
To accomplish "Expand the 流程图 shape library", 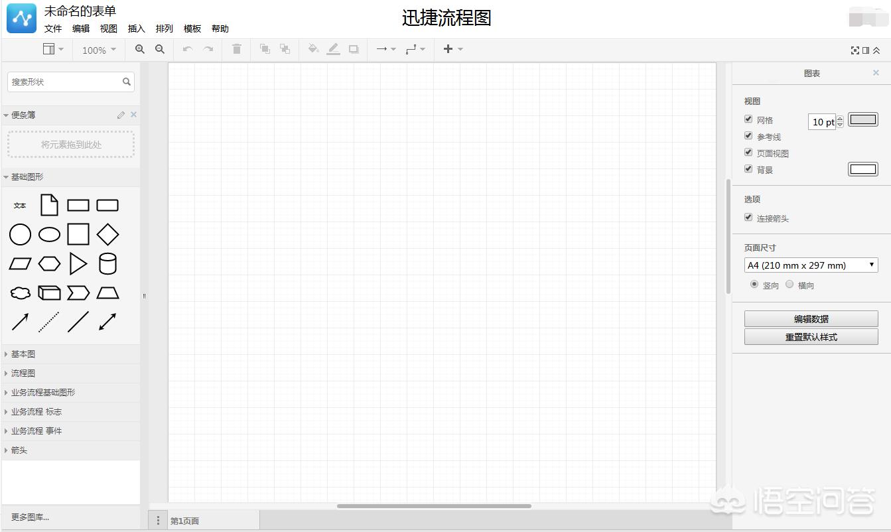I will click(71, 373).
